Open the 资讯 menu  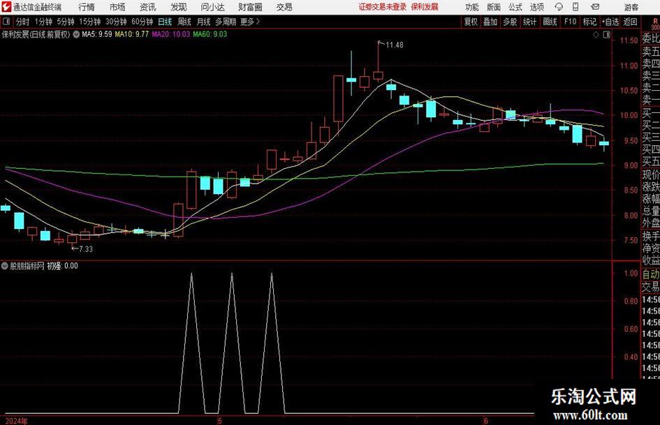148,7
